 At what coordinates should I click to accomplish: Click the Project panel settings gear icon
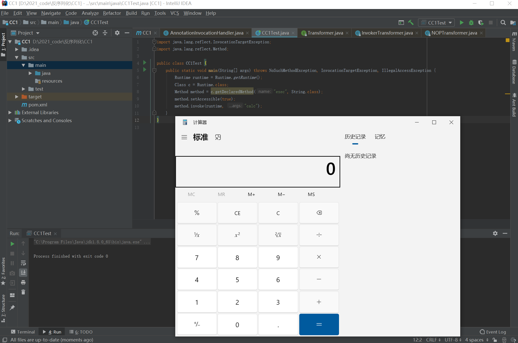117,33
